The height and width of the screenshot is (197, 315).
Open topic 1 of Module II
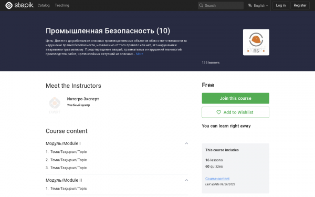tap(68, 189)
